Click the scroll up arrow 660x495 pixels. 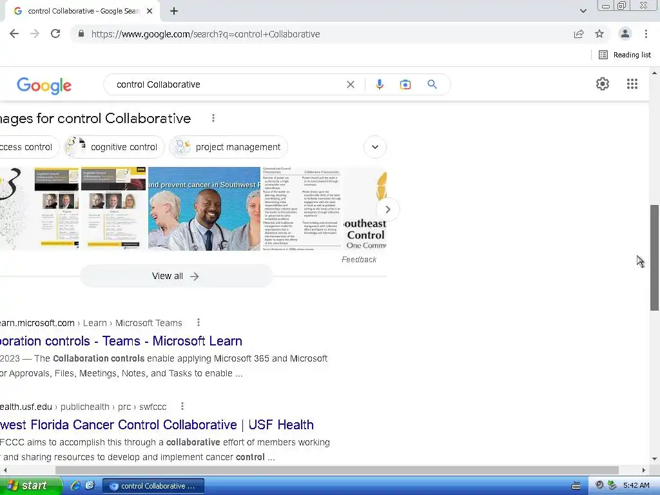654,73
